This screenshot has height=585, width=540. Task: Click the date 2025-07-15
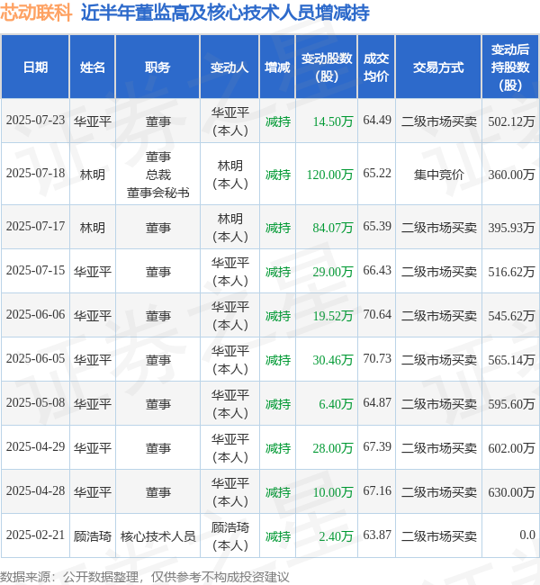tap(35, 271)
